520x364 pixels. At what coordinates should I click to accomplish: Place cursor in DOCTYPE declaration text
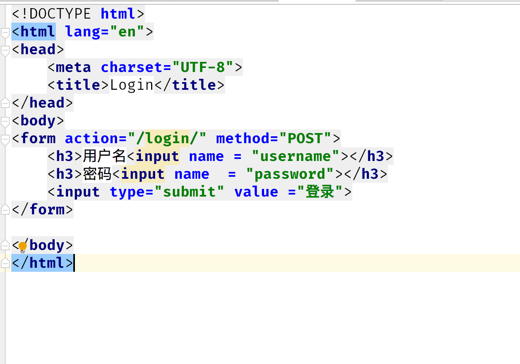point(78,14)
